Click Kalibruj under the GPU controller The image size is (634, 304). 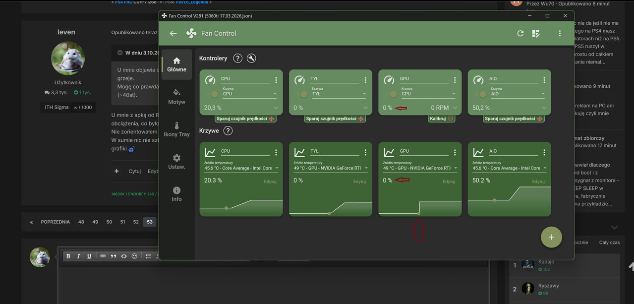[441, 119]
